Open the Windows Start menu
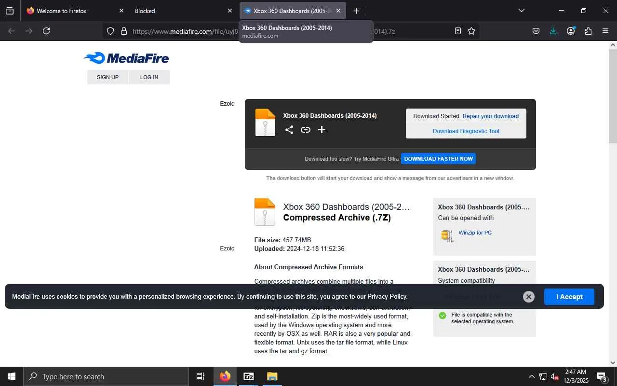The width and height of the screenshot is (617, 386). click(12, 376)
